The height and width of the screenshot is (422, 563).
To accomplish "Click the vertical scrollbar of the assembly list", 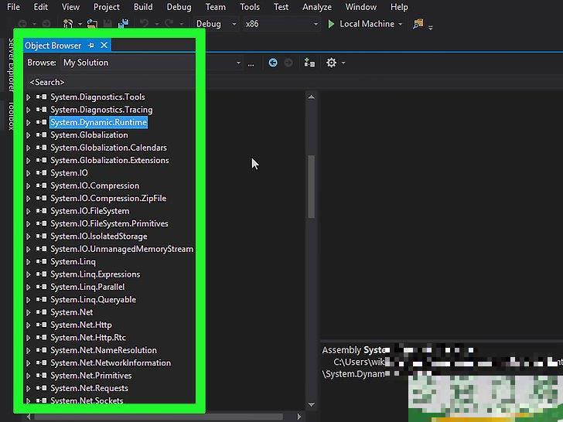I will tap(312, 185).
